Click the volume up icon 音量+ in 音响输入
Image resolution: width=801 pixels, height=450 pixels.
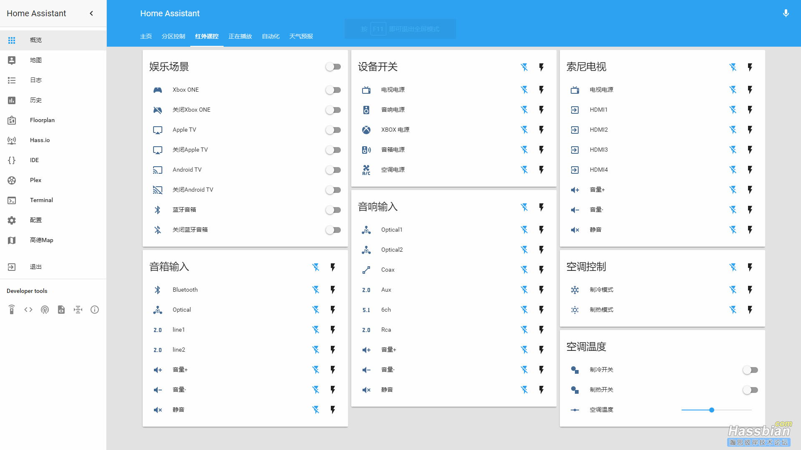(366, 350)
